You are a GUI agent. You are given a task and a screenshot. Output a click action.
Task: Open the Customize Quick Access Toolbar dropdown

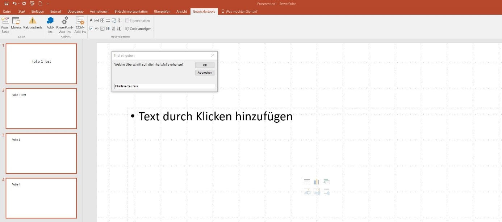[48, 4]
